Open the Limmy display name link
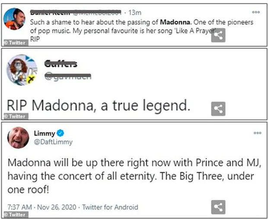Image resolution: width=268 pixels, height=219 pixels. tap(47, 133)
